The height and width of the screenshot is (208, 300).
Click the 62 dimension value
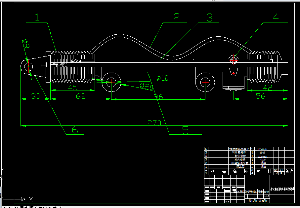click(x=81, y=96)
